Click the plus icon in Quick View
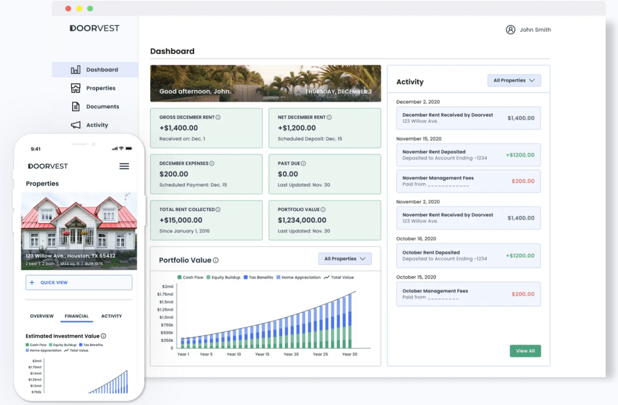This screenshot has width=618, height=405. (32, 282)
